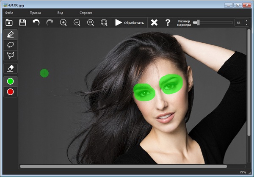
Task: Undo the last marker stroke
Action: 36,22
